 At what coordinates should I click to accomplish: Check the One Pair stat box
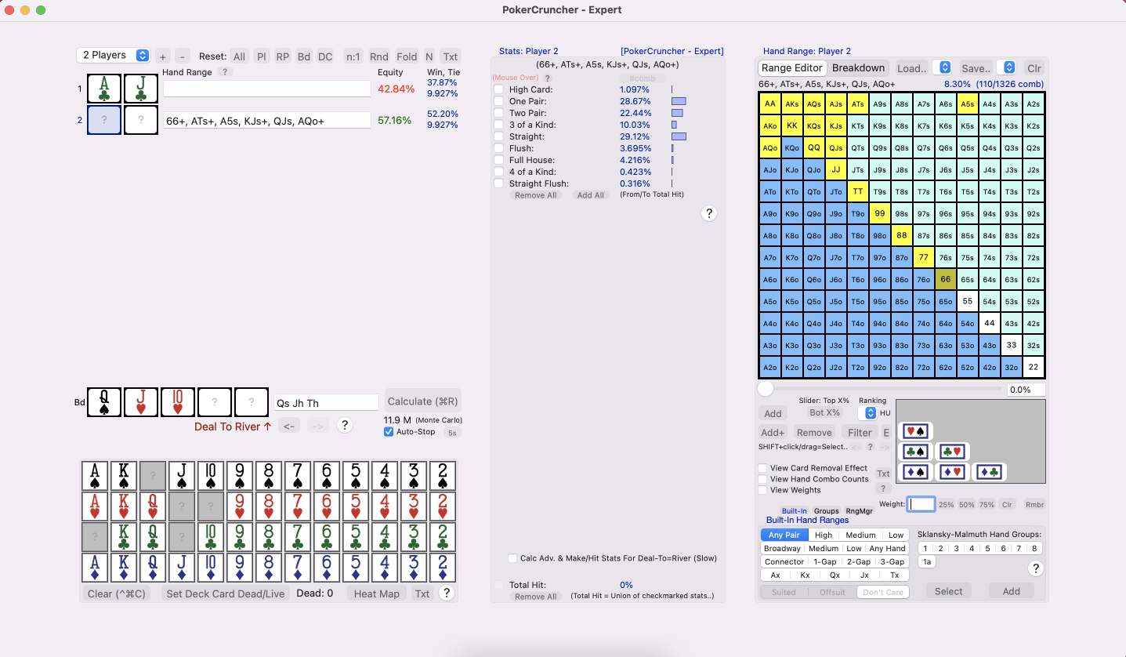[498, 101]
